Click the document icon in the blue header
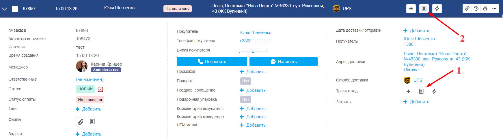503x139 pixels. [424, 9]
